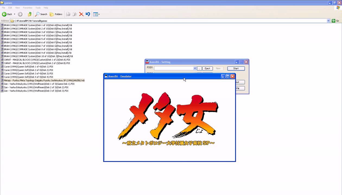This screenshot has height=195, width=342.
Task: Click the file icon of Zan Disk 3
Action: tap(2, 91)
